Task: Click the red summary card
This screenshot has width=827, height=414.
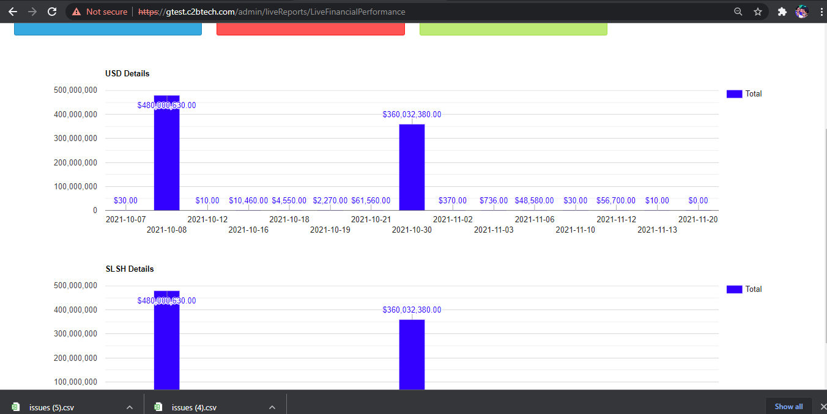Action: point(311,29)
